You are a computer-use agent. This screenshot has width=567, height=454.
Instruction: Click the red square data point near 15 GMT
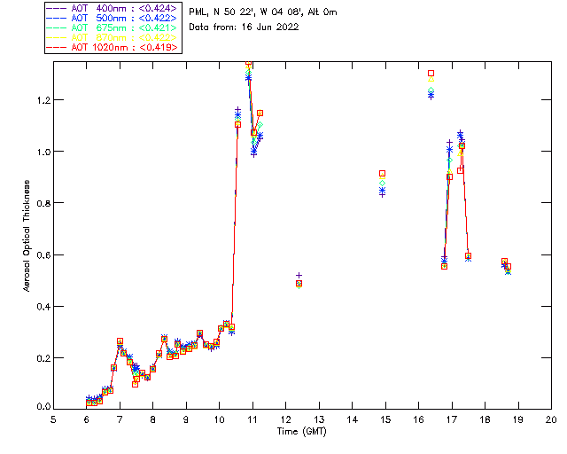click(382, 174)
